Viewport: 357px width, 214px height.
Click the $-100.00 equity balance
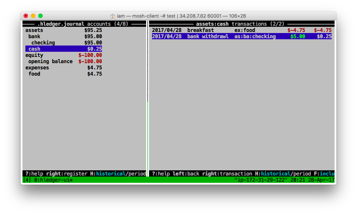[90, 55]
